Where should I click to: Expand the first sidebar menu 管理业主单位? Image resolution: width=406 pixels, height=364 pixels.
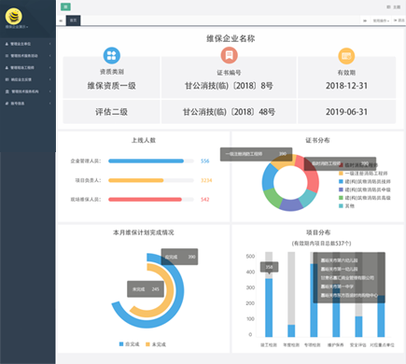[28, 44]
